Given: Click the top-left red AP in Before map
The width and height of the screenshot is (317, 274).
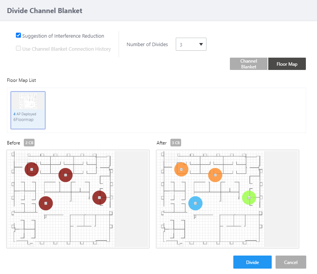Looking at the screenshot, I should (32, 169).
